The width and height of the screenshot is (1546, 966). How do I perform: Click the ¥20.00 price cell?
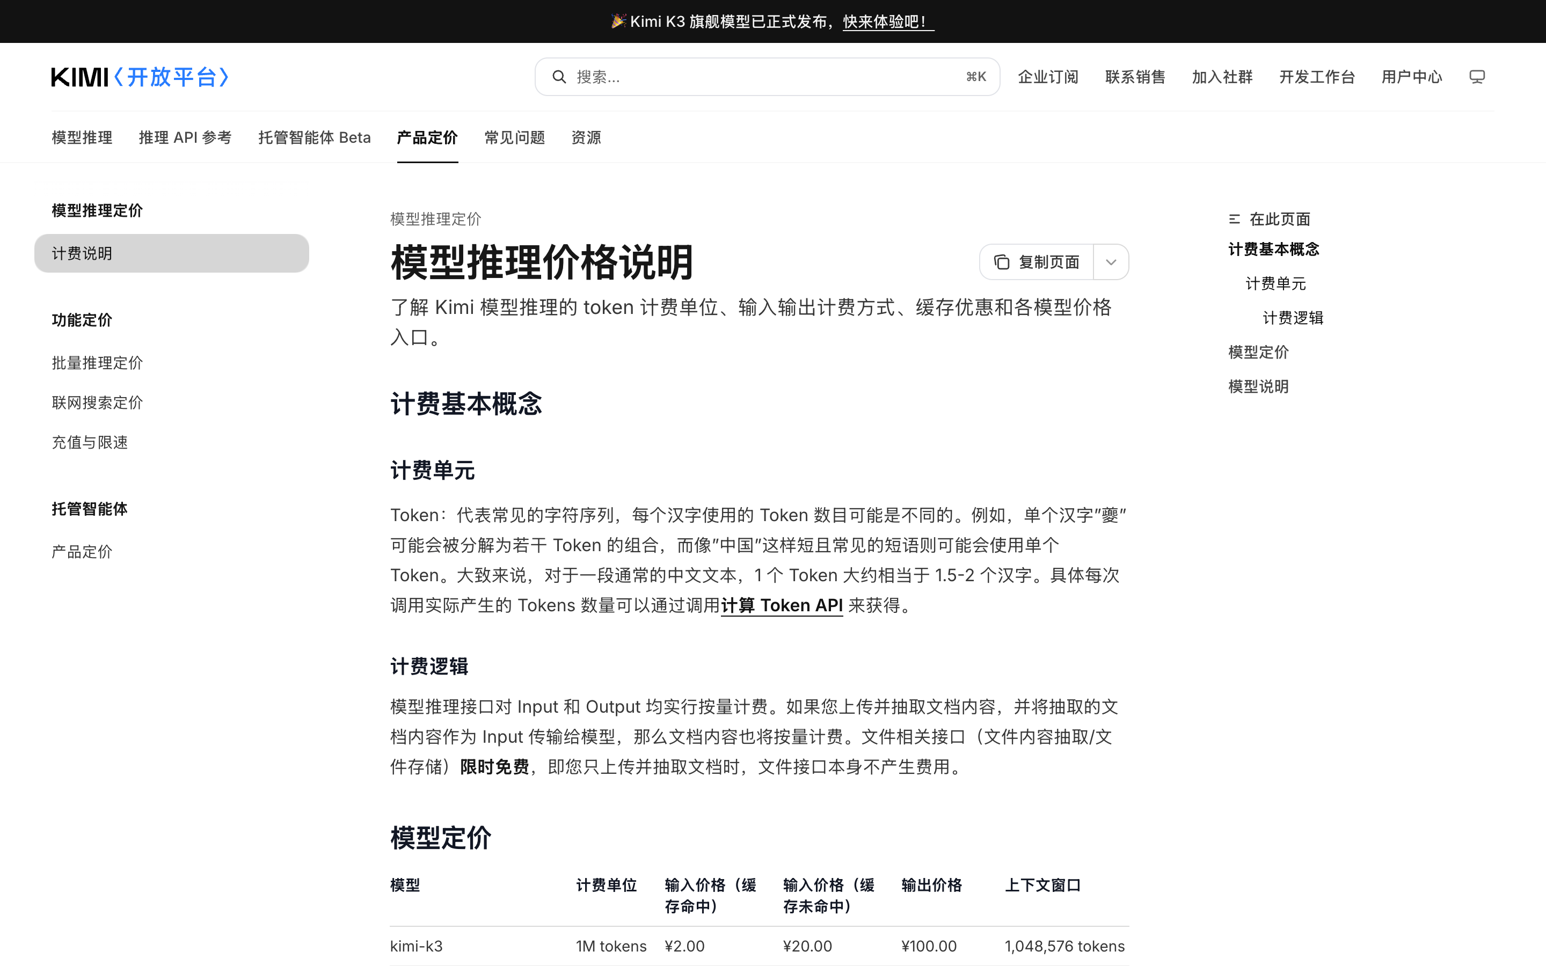pos(807,946)
